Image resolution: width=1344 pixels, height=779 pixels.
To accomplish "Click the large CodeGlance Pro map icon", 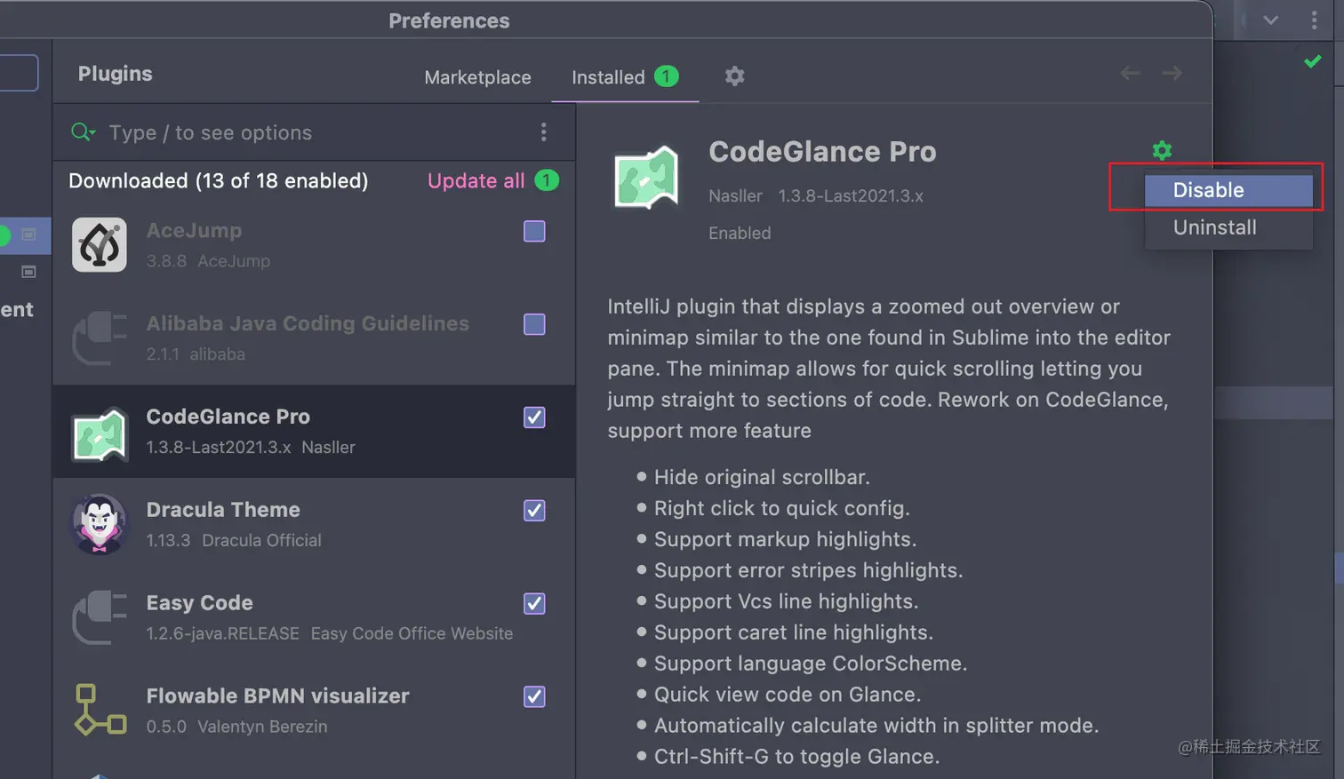I will [x=646, y=178].
